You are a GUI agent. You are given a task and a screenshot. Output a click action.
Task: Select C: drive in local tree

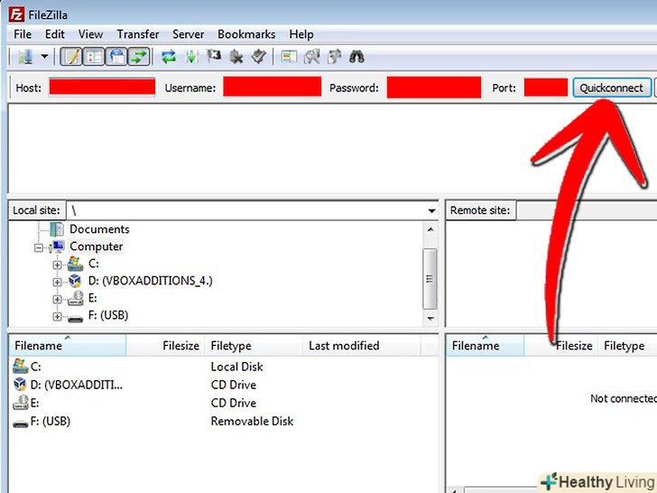(94, 264)
